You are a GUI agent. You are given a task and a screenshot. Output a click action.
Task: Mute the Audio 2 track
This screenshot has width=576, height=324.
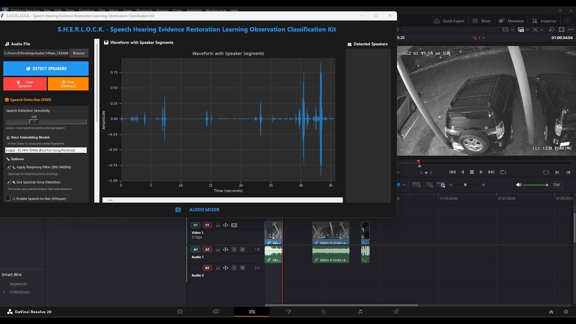click(x=243, y=268)
